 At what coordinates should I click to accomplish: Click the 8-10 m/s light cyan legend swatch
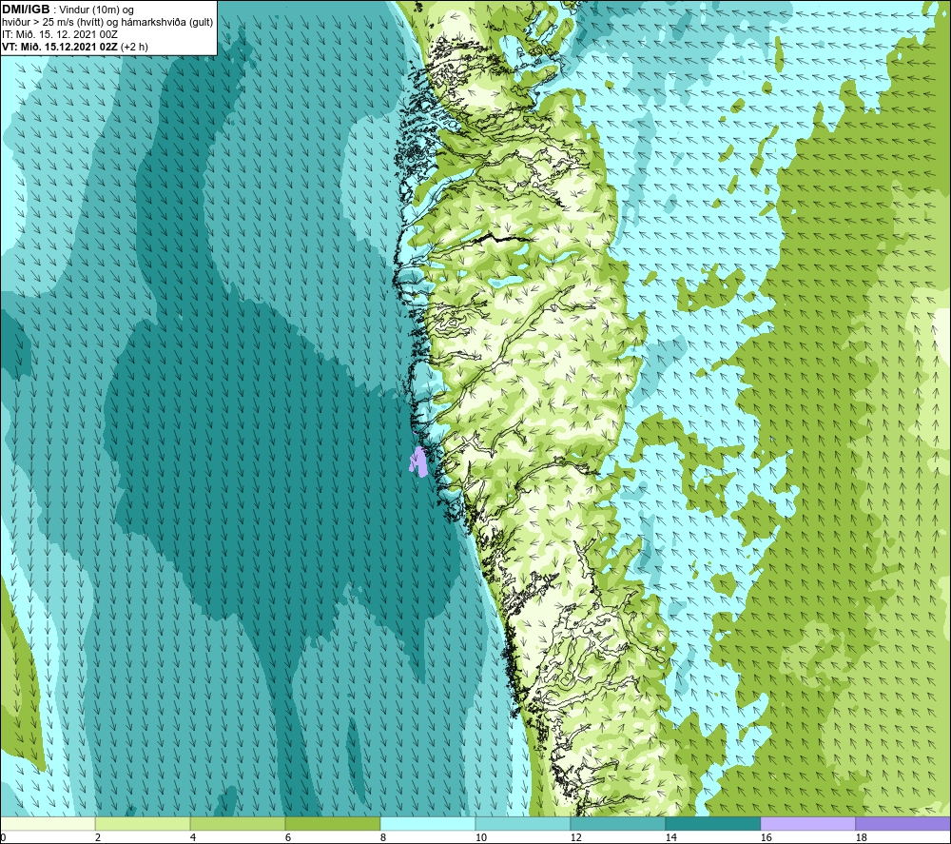pos(428,823)
